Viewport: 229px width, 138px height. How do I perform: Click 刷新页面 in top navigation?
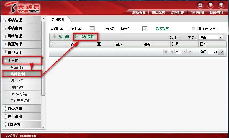[x=139, y=12]
